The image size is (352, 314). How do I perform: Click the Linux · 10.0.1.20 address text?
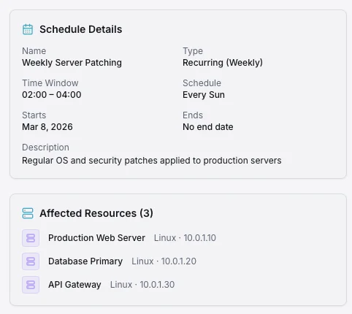(x=164, y=261)
